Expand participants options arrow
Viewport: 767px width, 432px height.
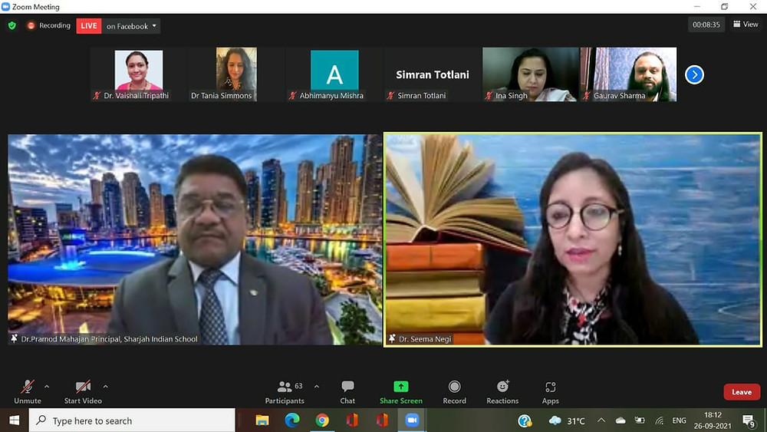coord(317,387)
